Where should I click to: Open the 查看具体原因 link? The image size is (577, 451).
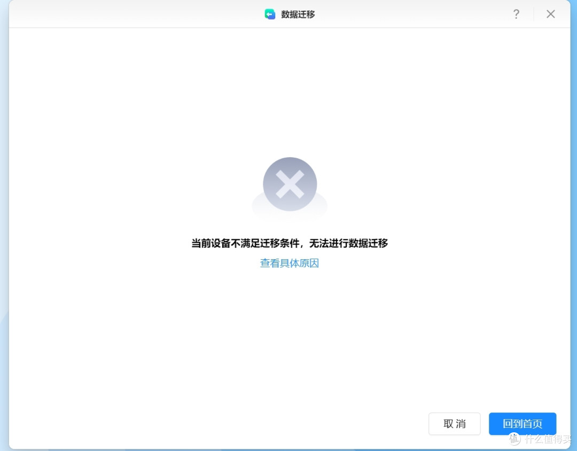tap(289, 263)
